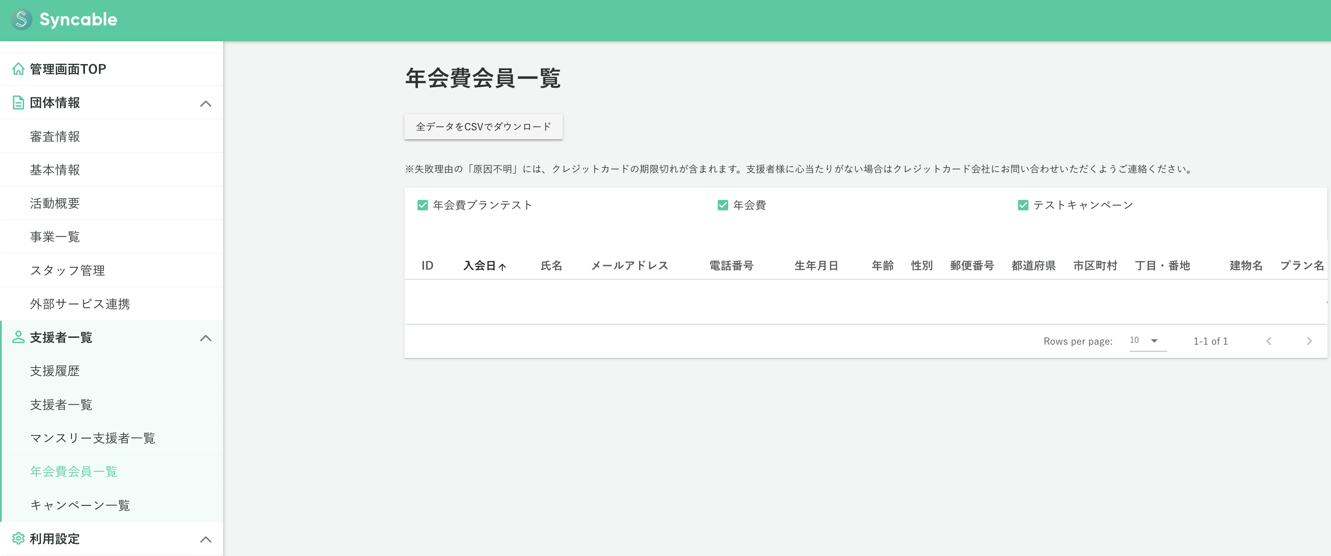
Task: Go to previous page with left chevron
Action: tap(1268, 341)
